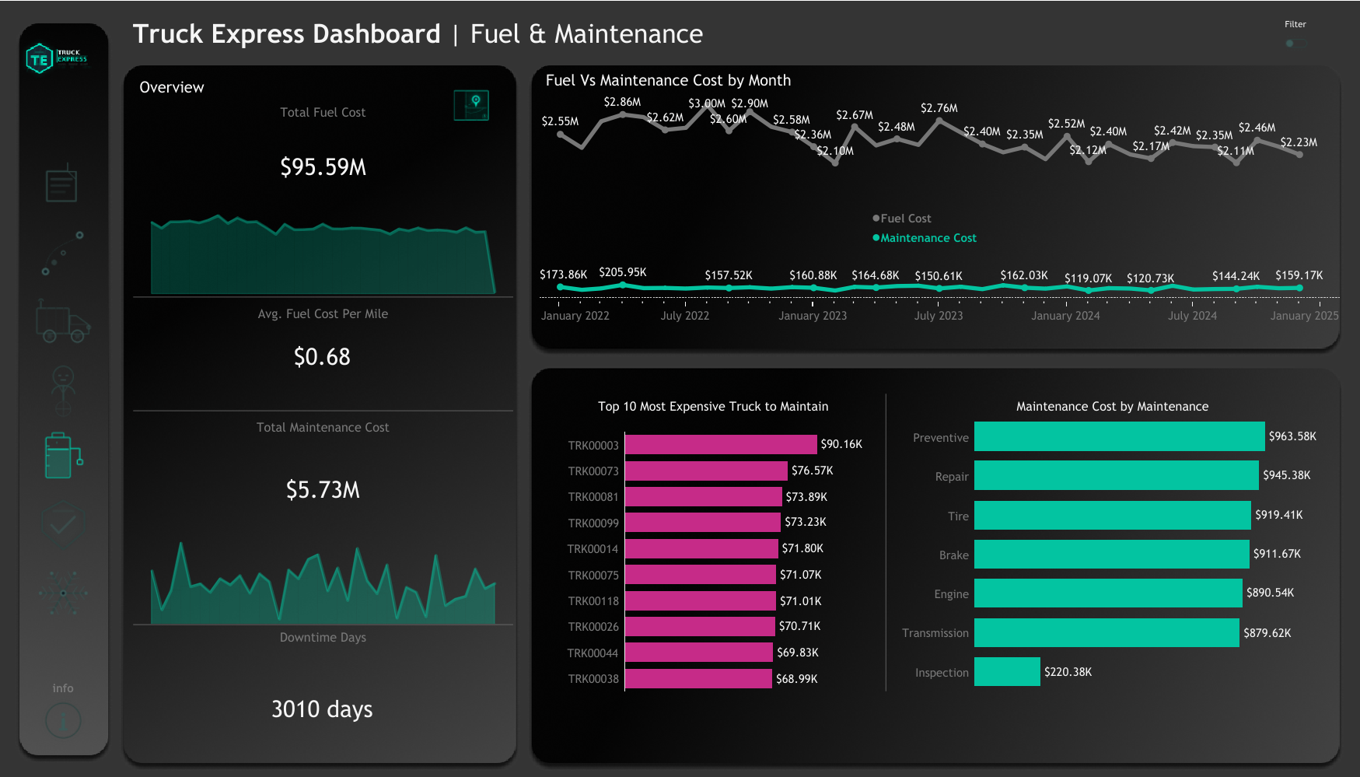Click the Total Maintenance Cost area sparkline
This screenshot has width=1360, height=777.
323,583
